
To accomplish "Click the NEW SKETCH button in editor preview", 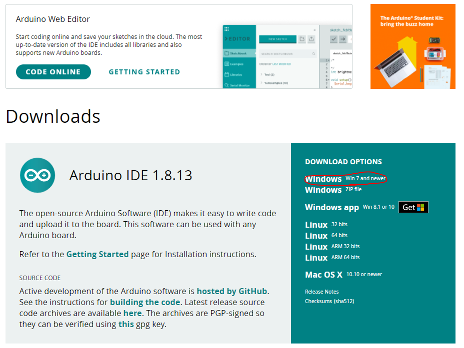I will pyautogui.click(x=277, y=39).
